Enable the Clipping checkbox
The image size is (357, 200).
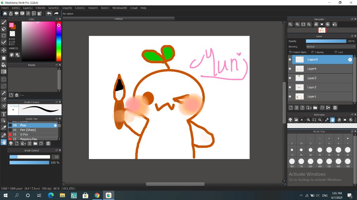point(313,52)
